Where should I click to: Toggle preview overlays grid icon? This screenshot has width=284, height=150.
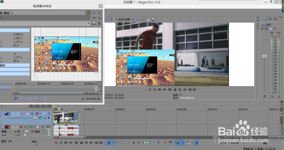tap(138, 19)
